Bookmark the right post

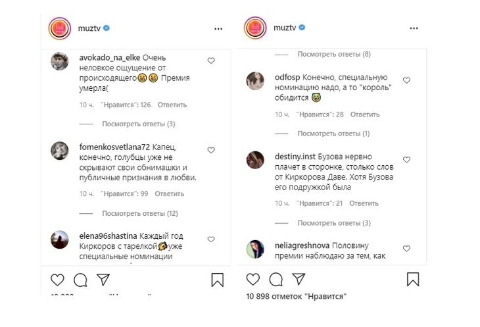[412, 280]
